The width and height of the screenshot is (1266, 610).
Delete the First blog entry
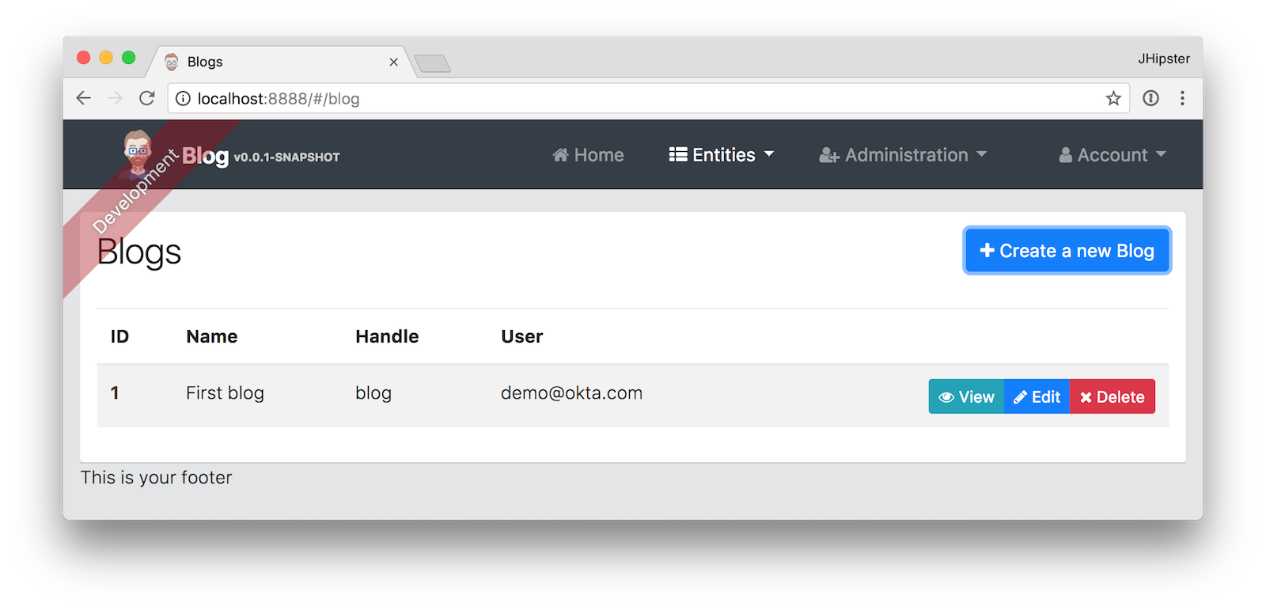point(1112,396)
